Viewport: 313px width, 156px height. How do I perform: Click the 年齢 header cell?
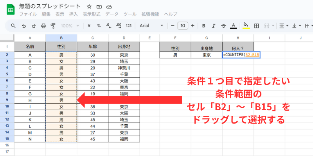93,47
